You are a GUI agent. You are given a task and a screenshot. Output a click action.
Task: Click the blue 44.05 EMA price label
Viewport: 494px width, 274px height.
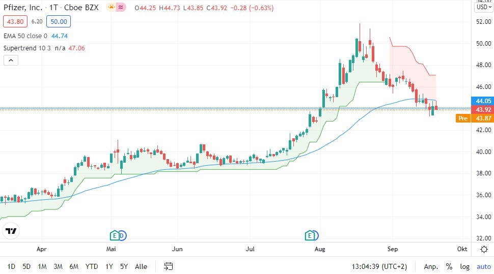click(483, 101)
